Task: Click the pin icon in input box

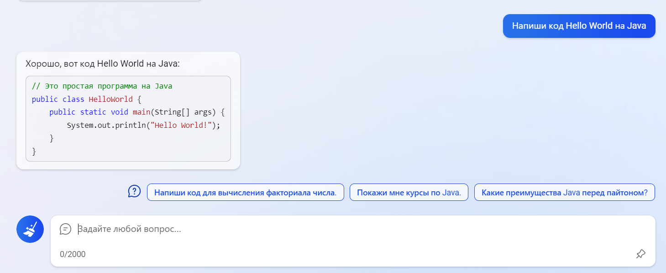Action: (640, 254)
